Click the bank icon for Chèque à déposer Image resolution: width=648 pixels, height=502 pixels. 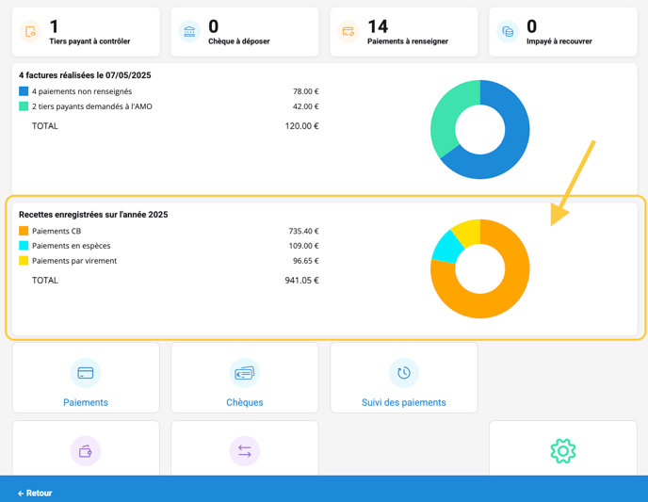pyautogui.click(x=189, y=32)
